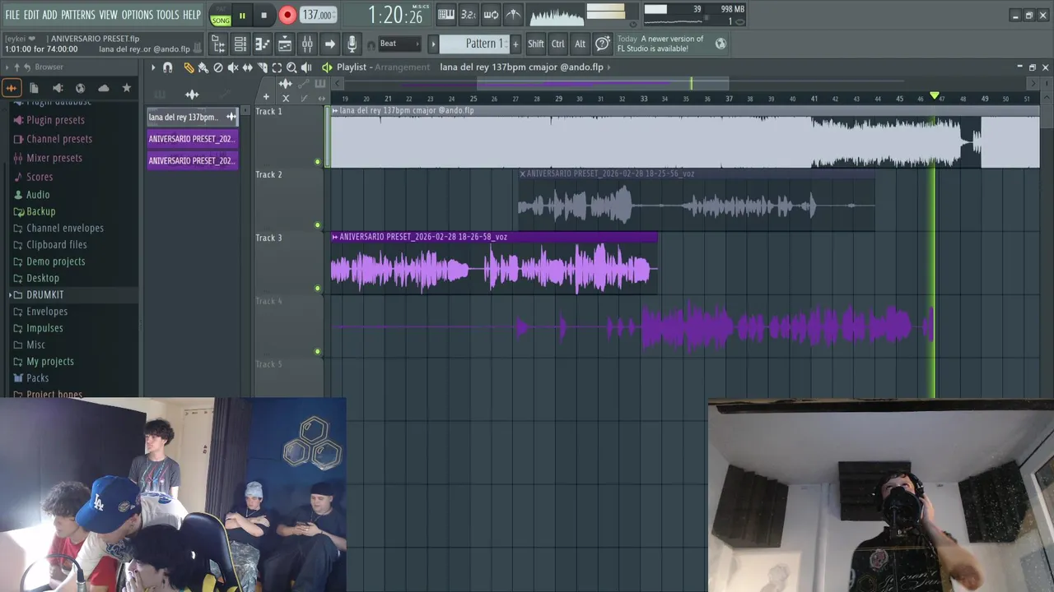Click the microphone recording icon
Screen dimensions: 1054x592
pyautogui.click(x=352, y=44)
